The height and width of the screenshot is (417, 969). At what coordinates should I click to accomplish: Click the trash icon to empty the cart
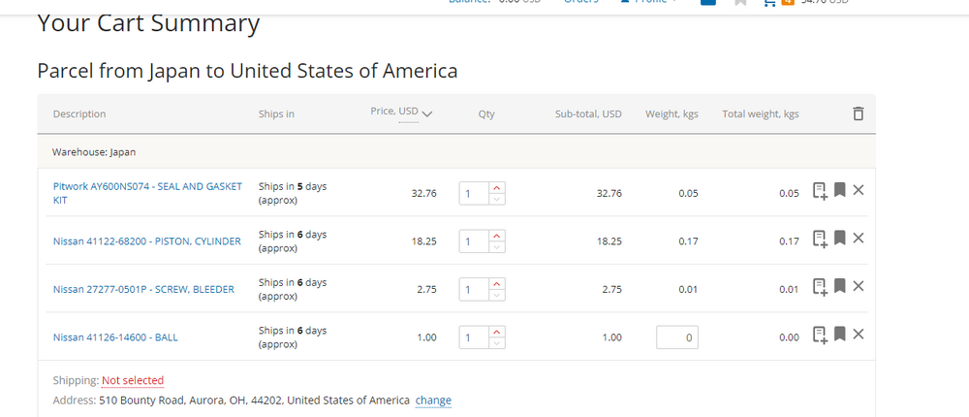pyautogui.click(x=858, y=113)
